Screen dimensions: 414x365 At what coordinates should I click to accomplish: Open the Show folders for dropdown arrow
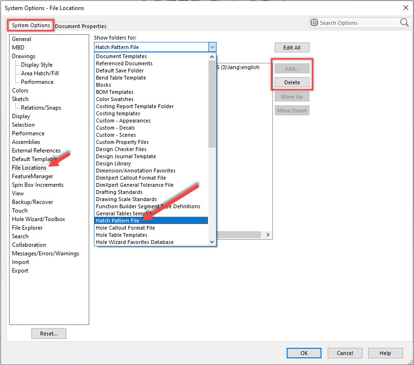pos(212,47)
